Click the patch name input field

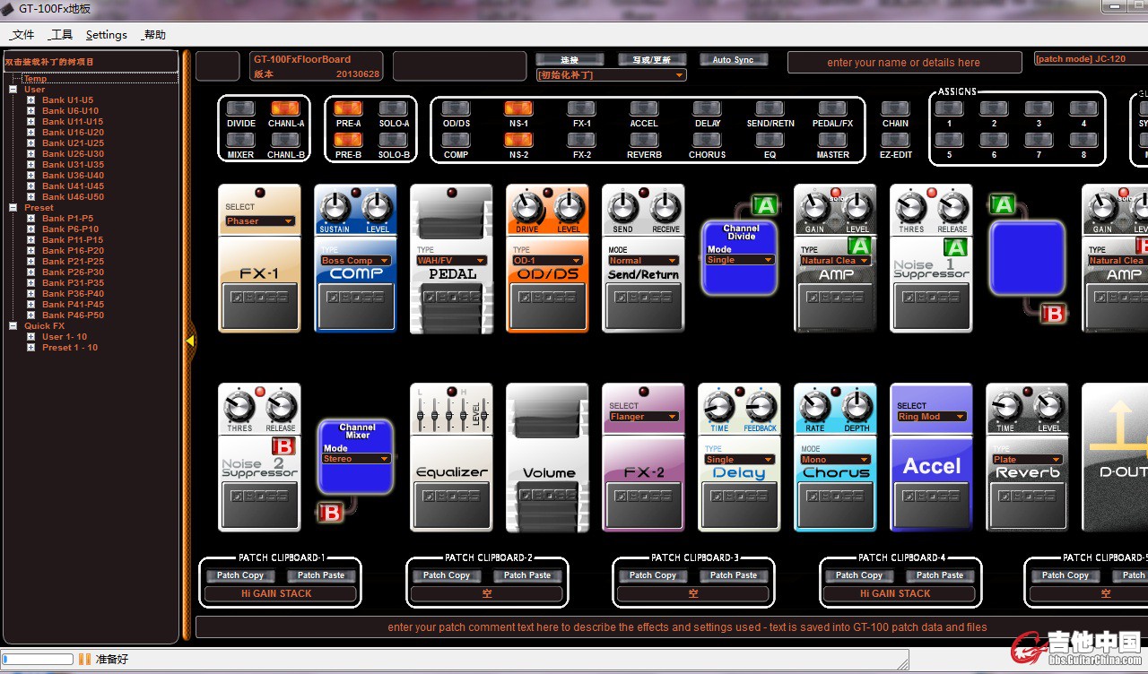coord(903,63)
